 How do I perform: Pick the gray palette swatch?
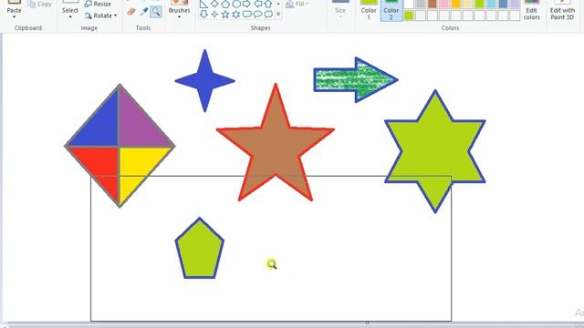(421, 4)
